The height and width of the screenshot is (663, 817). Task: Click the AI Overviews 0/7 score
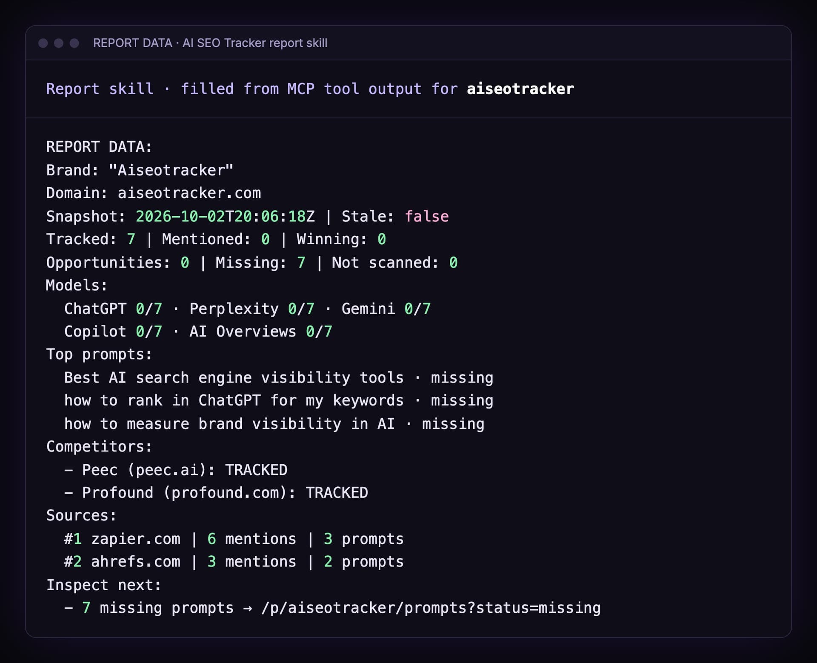click(x=319, y=331)
